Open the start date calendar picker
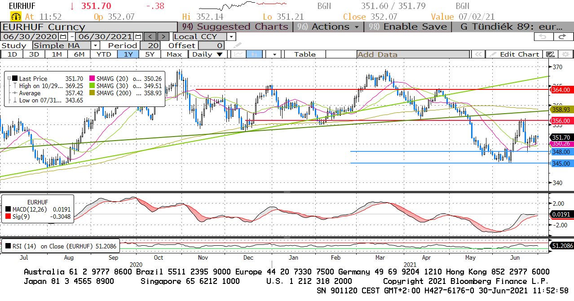 coord(63,36)
